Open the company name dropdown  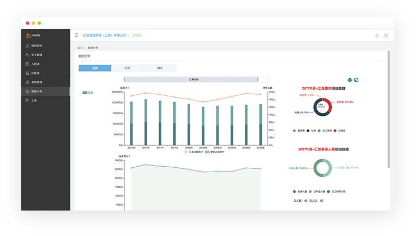[x=105, y=36]
